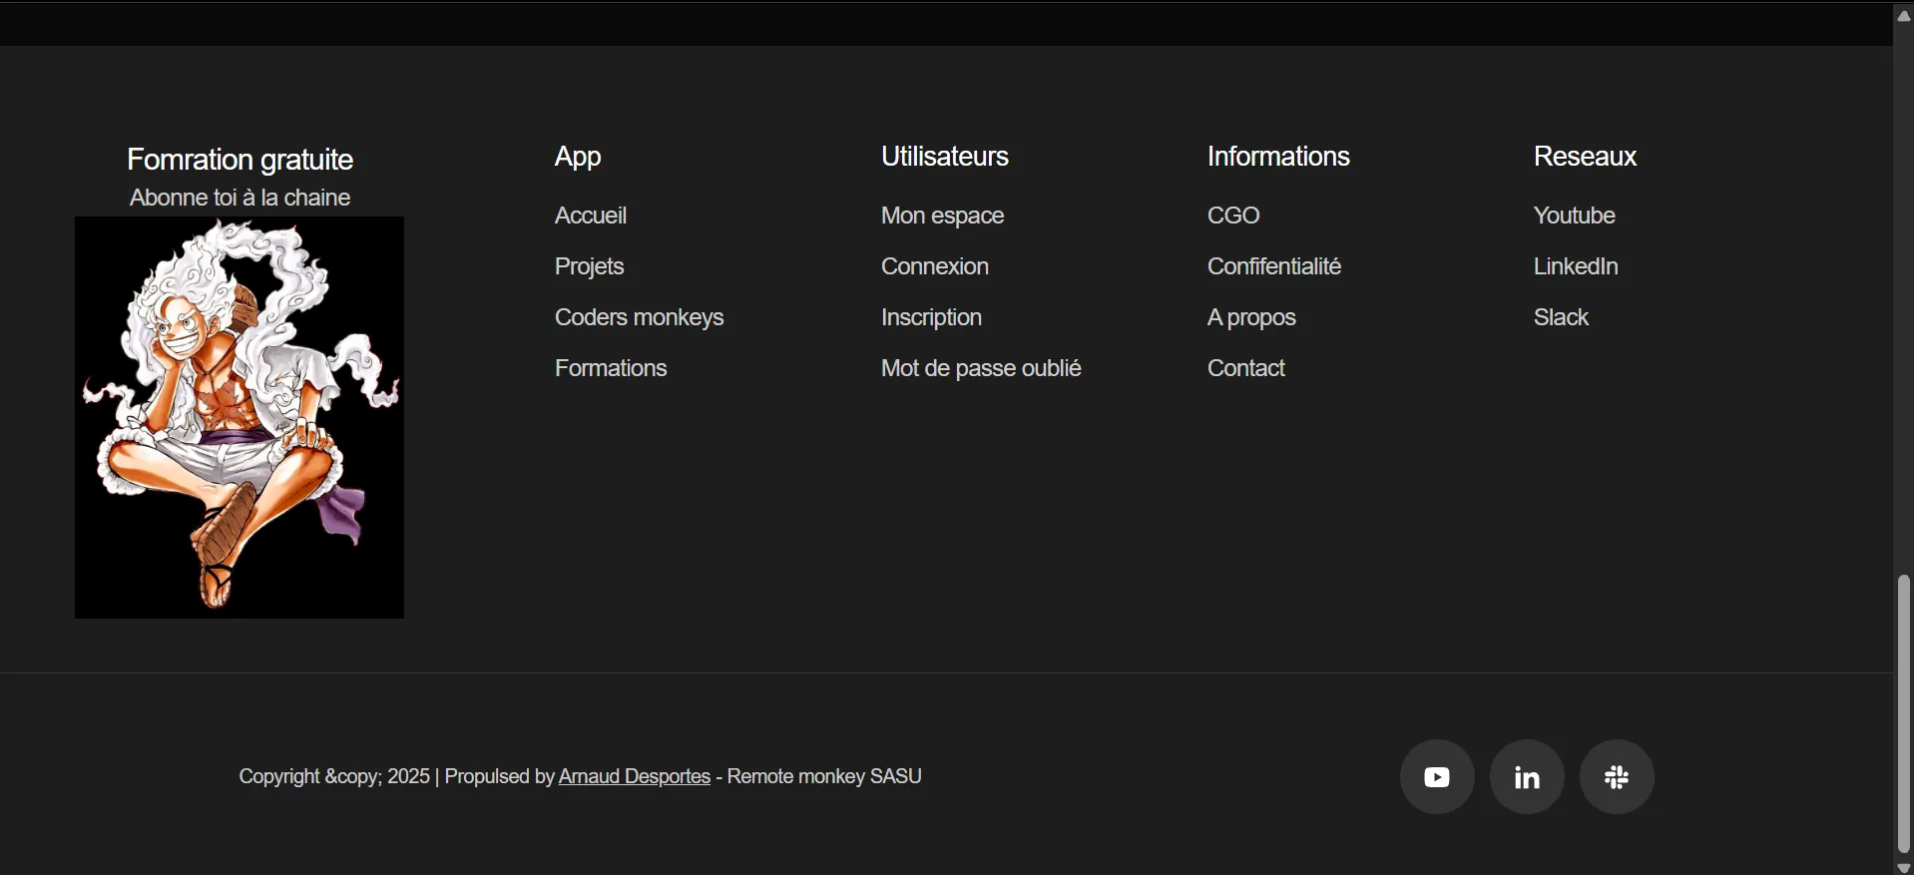The height and width of the screenshot is (875, 1914).
Task: Open the Inscription page link
Action: pos(931,318)
